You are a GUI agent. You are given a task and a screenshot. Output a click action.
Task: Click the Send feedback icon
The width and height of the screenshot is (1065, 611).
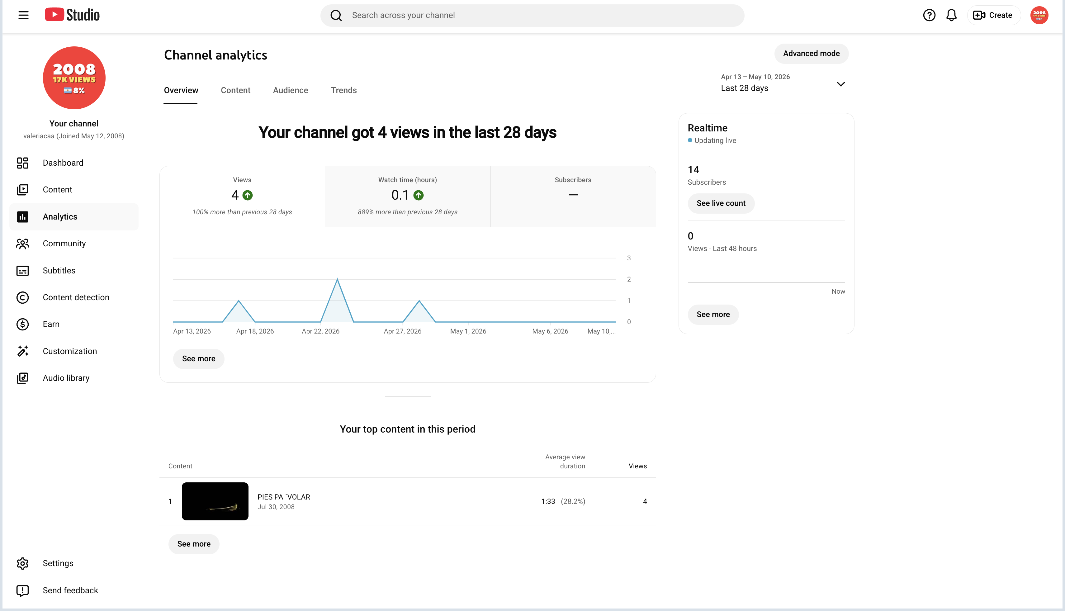click(23, 590)
